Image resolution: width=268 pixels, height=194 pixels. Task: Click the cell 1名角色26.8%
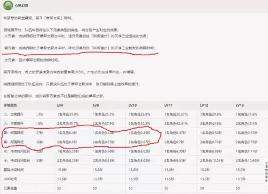coord(139,114)
